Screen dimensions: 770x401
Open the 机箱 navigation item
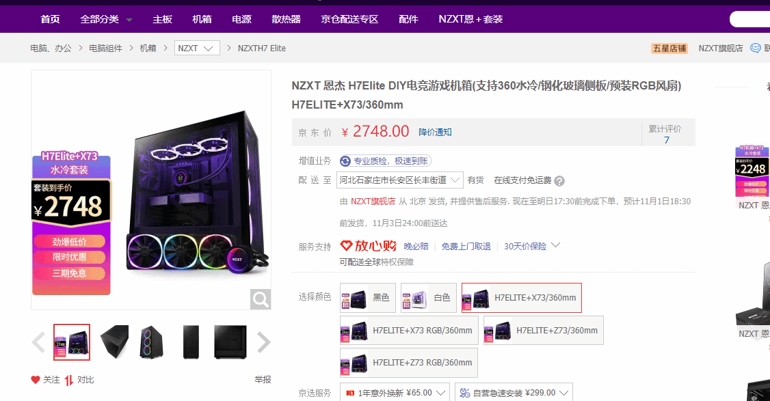tap(202, 19)
